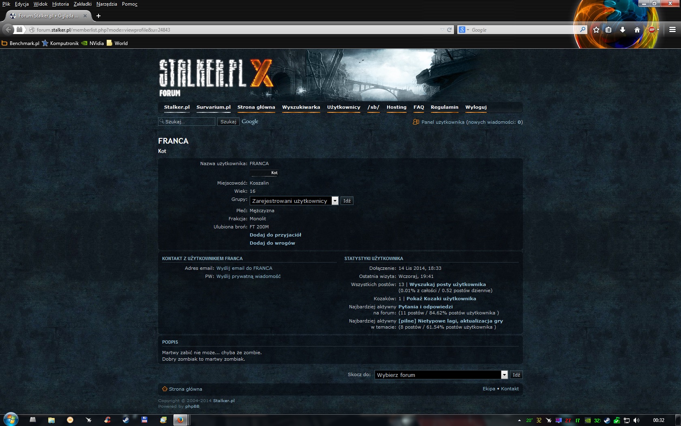Screen dimensions: 681x426
Task: Click Wyszukaj posty użytkownika link
Action: click(448, 284)
